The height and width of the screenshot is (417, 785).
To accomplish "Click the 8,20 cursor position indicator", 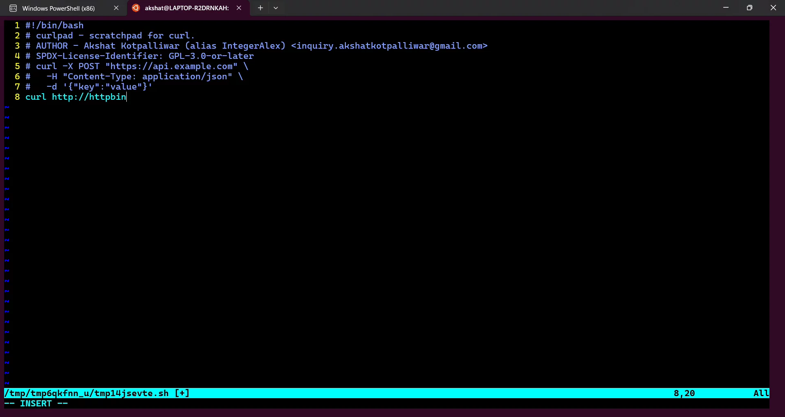I will pos(684,393).
